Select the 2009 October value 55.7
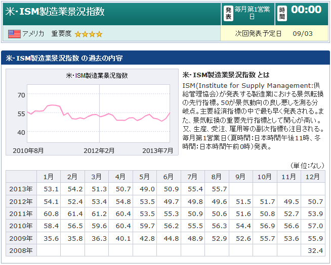This screenshot has height=265, width=331. click(267, 238)
